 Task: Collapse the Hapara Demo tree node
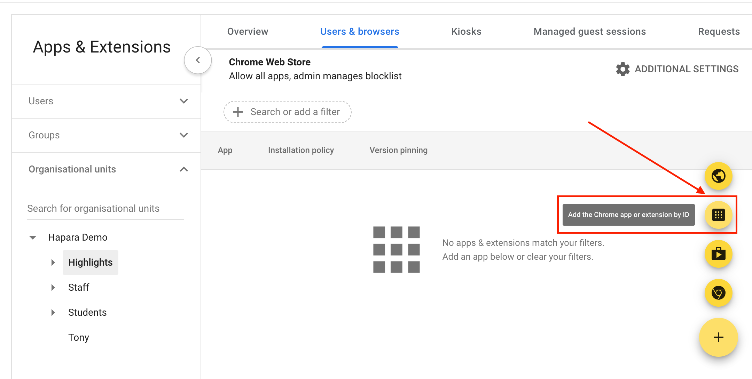coord(32,237)
